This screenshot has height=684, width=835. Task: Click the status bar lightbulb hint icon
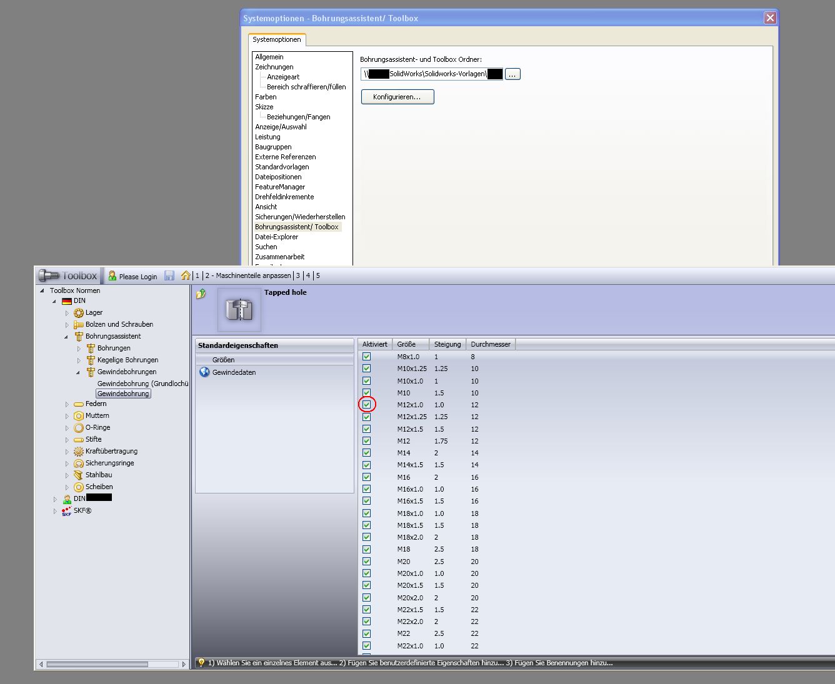click(202, 663)
